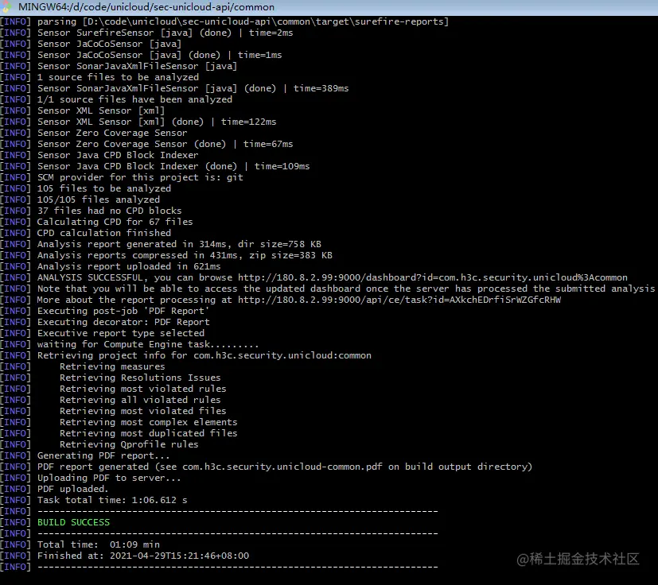
Task: Click 'Retrieving measures' line
Action: click(x=112, y=366)
